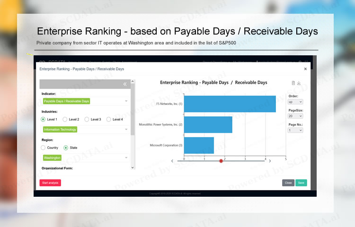Collapse the left filter panel with the double chevron
Viewport: 355px width, 227px height.
tap(125, 84)
